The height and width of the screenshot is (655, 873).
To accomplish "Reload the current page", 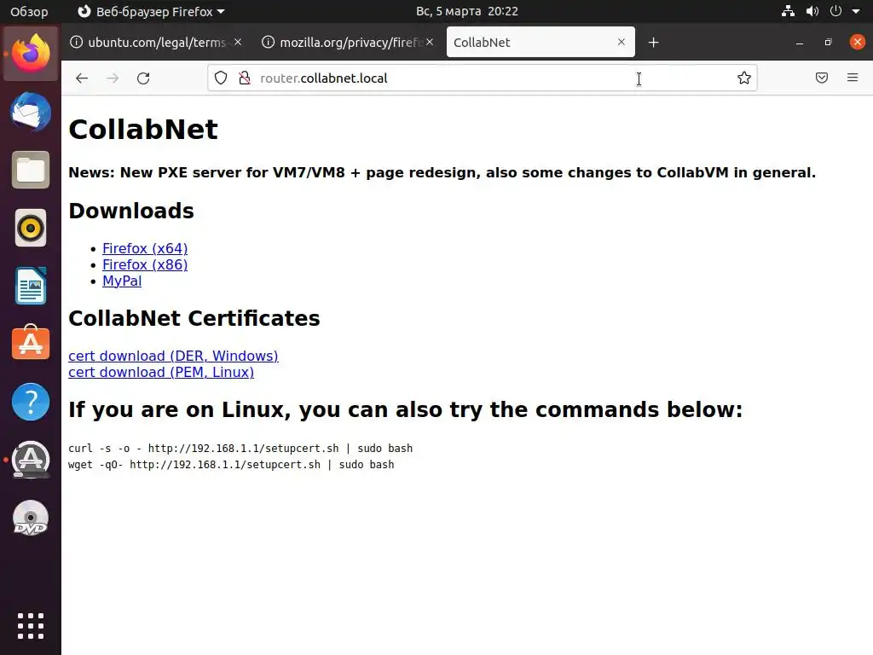I will click(143, 78).
